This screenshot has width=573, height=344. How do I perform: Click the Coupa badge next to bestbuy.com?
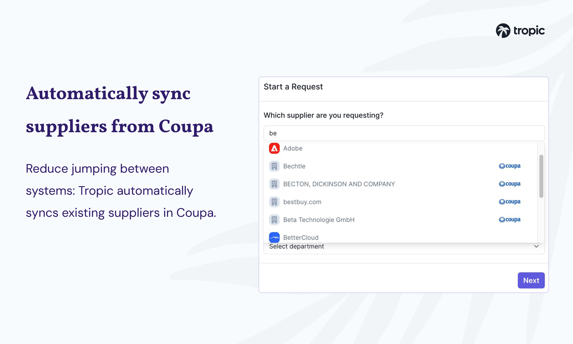click(x=510, y=201)
